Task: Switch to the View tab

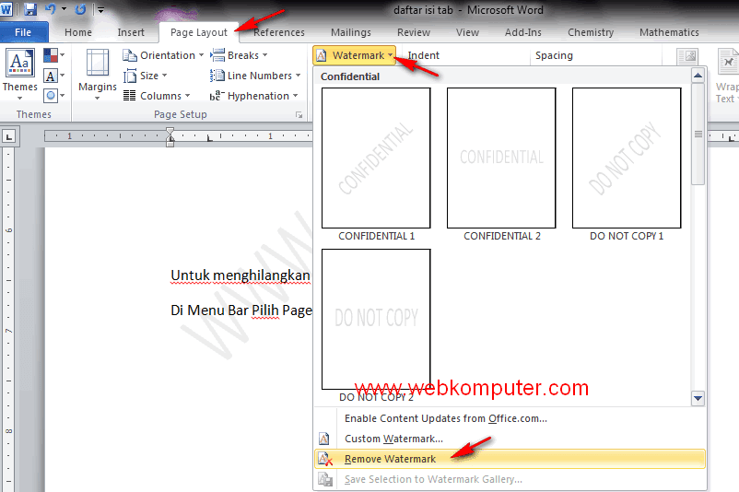Action: click(x=467, y=32)
